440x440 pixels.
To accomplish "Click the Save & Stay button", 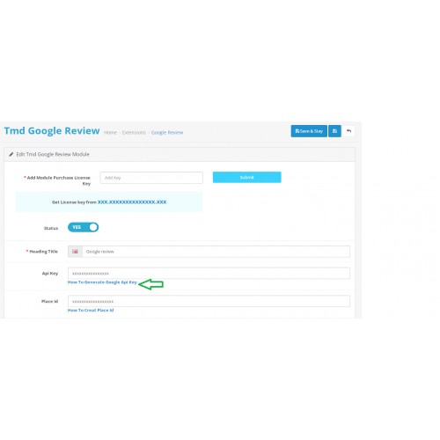I will [x=309, y=131].
